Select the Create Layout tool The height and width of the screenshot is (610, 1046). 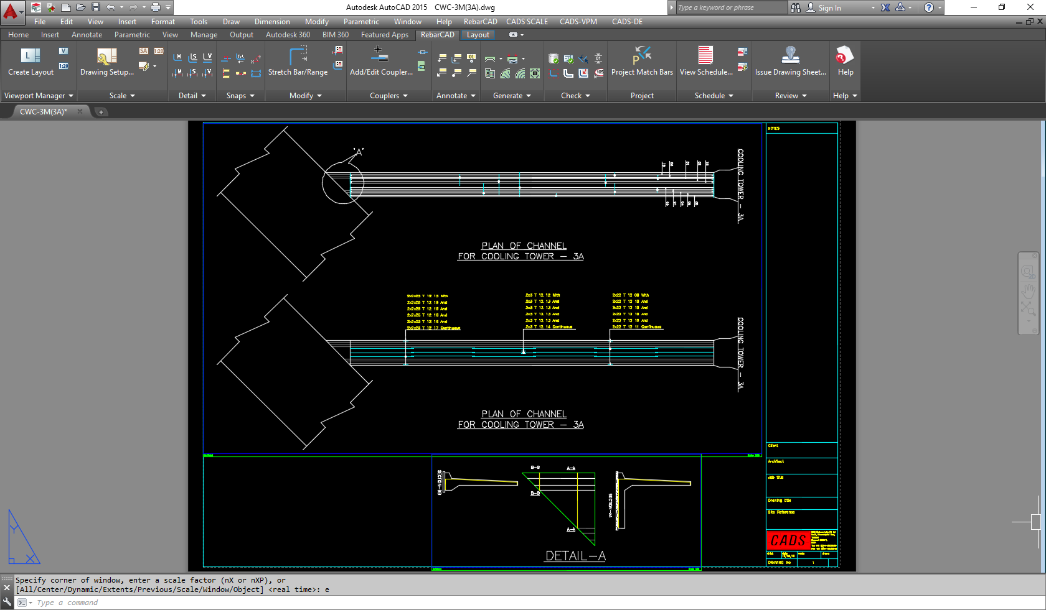point(29,62)
